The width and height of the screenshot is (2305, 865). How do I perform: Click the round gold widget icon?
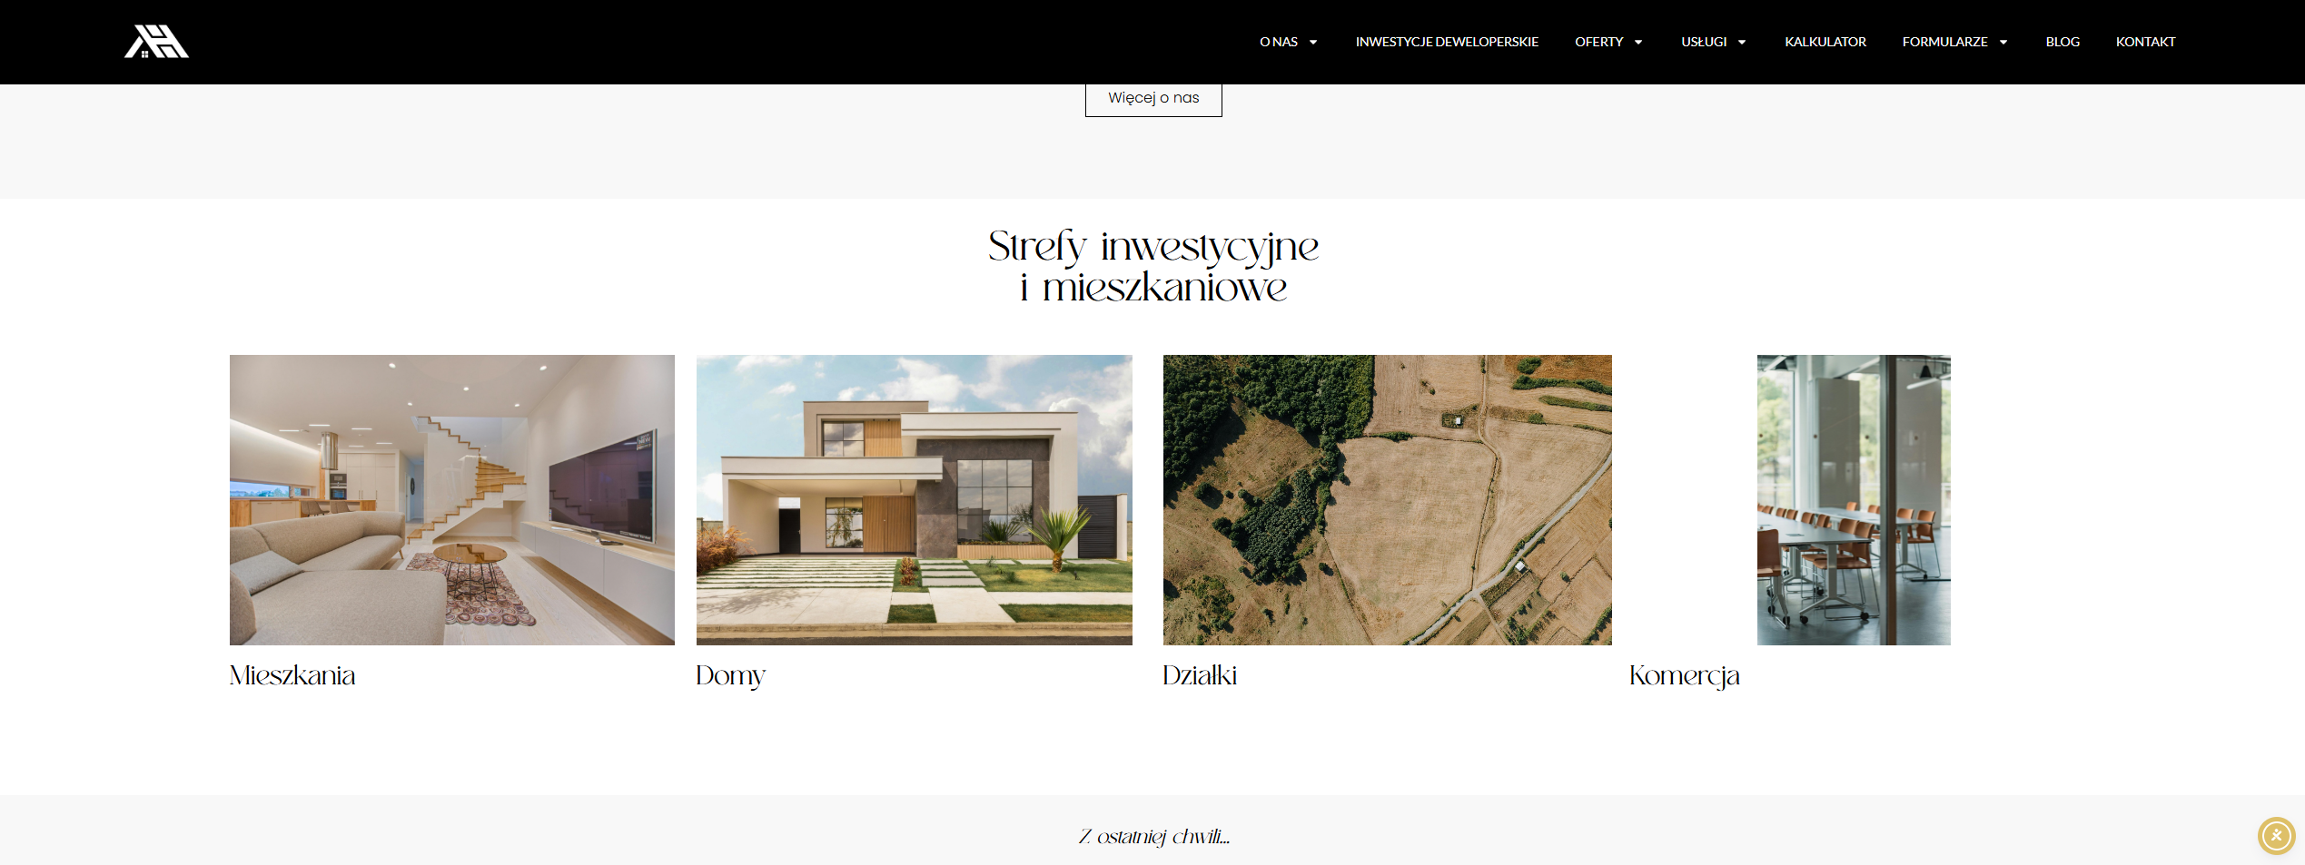[x=2276, y=836]
